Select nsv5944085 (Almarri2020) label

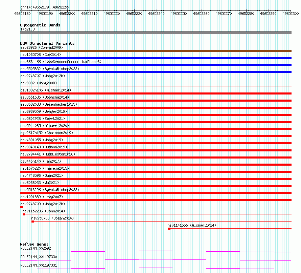[x=45, y=126]
